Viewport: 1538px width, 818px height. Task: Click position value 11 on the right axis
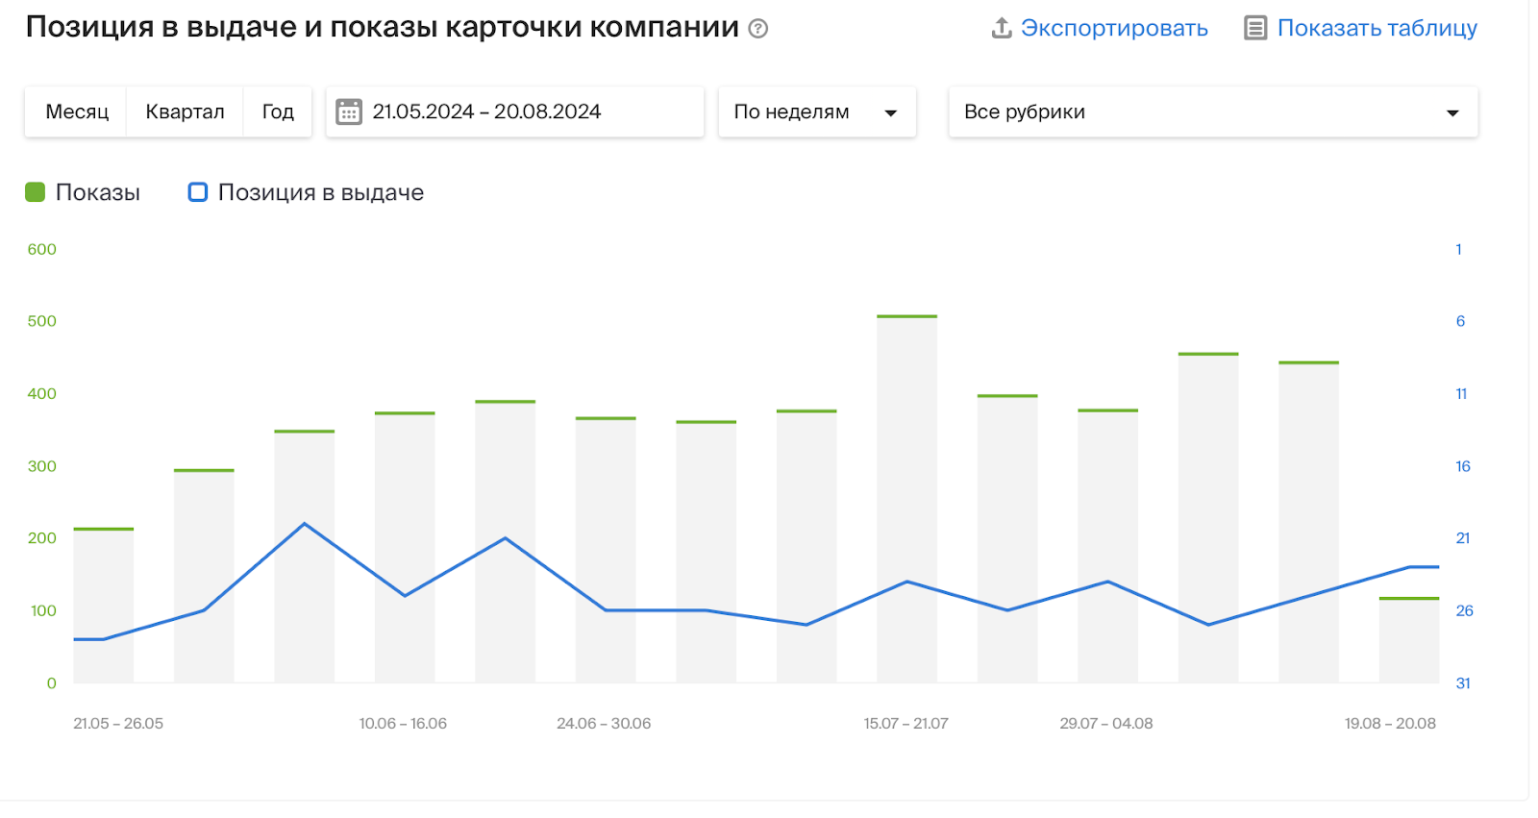tap(1461, 394)
